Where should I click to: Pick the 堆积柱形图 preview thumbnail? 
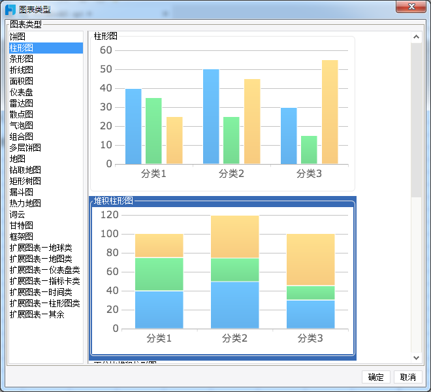tap(223, 278)
